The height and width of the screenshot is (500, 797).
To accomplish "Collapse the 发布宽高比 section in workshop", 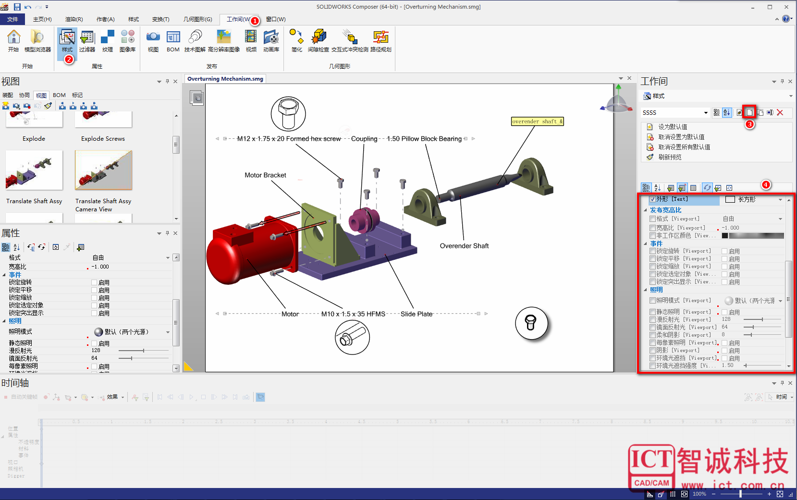I will (x=645, y=210).
